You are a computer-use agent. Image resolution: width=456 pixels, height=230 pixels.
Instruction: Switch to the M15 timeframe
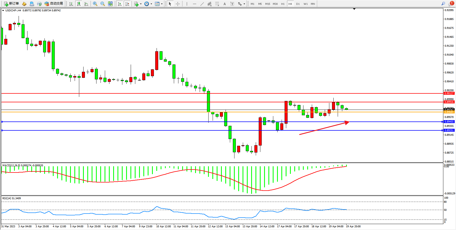click(268, 4)
